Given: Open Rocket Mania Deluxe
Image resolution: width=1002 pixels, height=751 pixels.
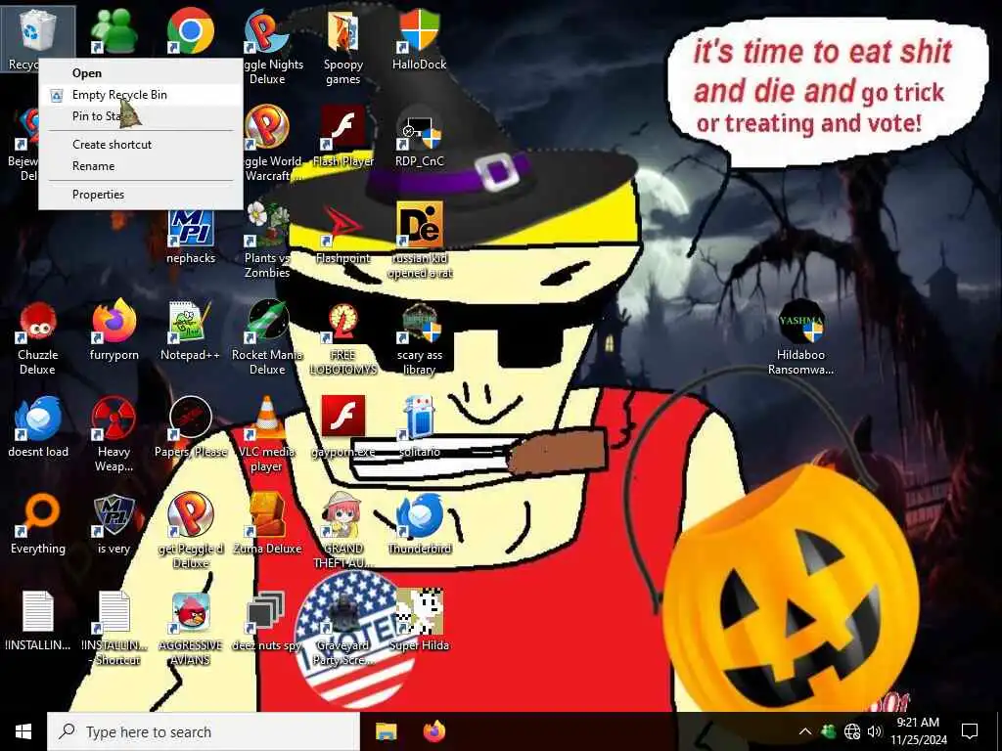Looking at the screenshot, I should point(267,337).
